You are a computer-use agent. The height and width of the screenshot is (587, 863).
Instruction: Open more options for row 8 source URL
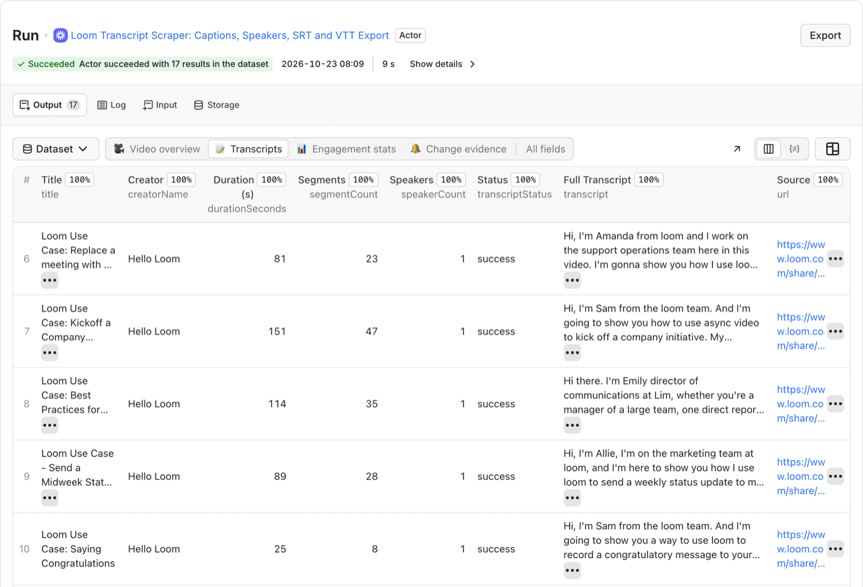tap(835, 404)
